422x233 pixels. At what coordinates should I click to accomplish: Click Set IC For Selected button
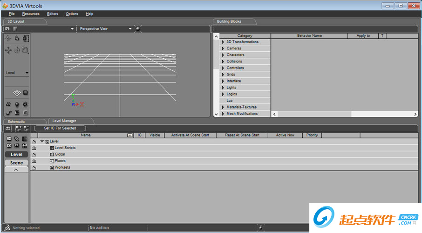pos(60,128)
